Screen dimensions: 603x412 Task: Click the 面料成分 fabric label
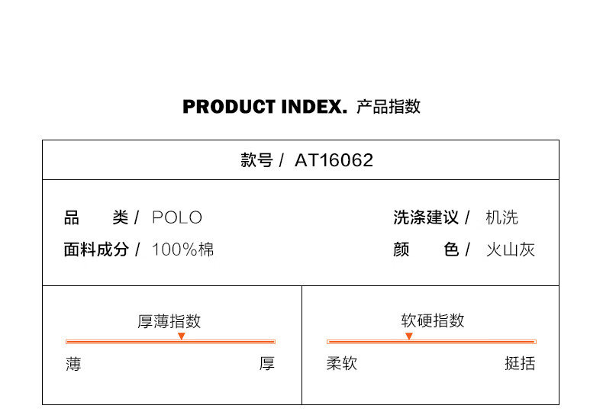(96, 249)
